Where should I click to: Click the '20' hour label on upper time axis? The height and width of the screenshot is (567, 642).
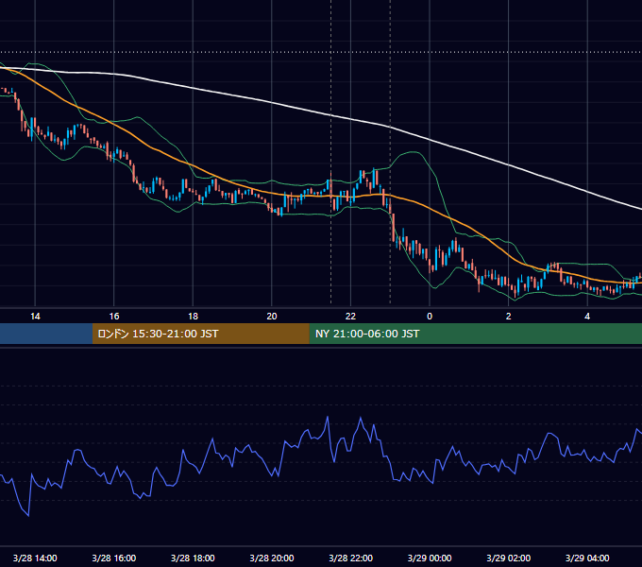pos(272,317)
